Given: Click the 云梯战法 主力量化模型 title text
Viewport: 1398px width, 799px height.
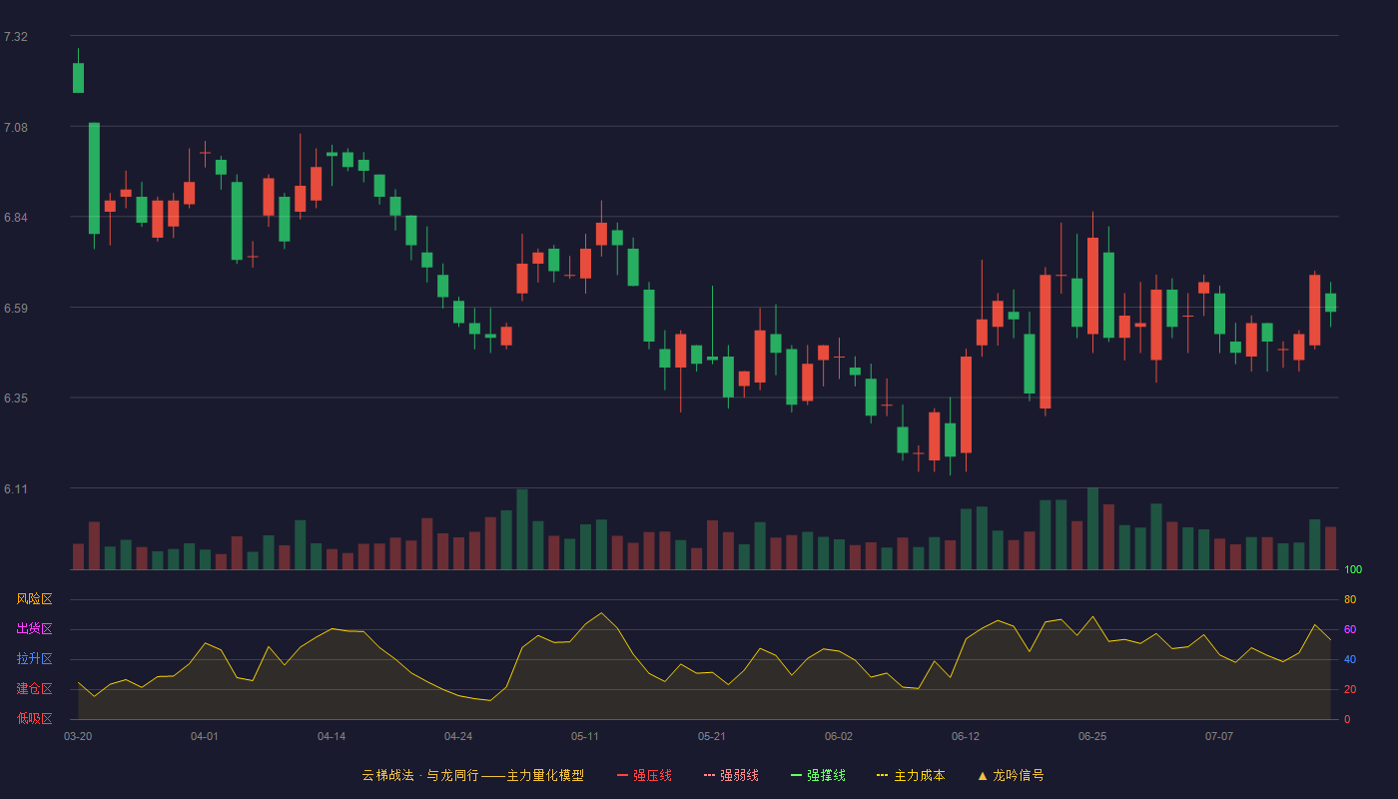Looking at the screenshot, I should pyautogui.click(x=472, y=775).
